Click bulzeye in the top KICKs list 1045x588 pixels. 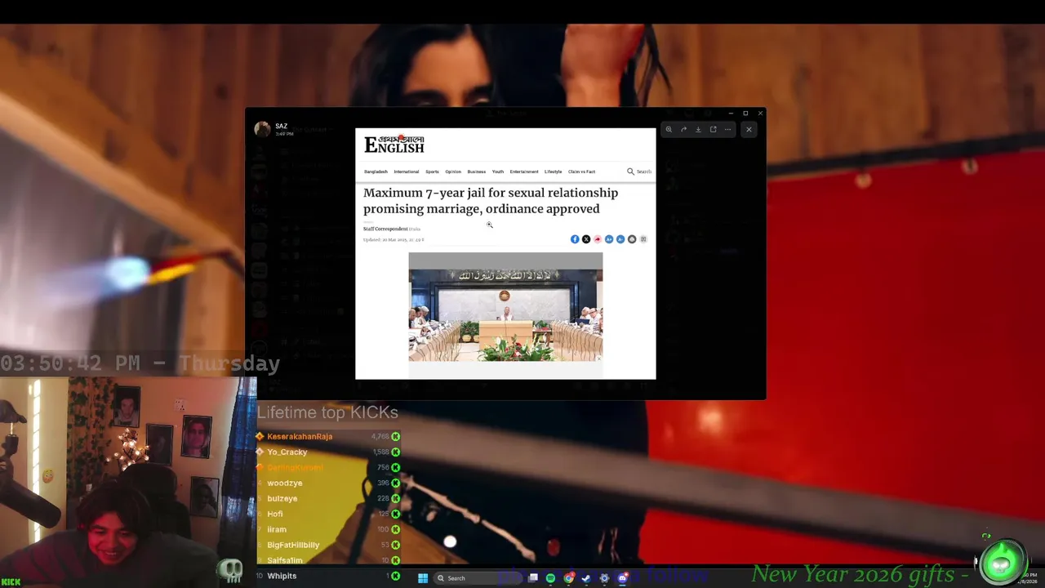tap(282, 498)
